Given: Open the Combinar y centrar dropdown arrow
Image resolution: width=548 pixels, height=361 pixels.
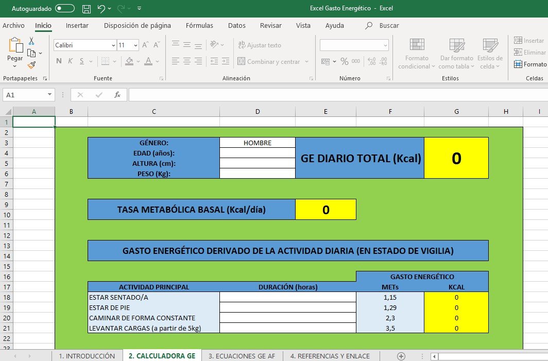Looking at the screenshot, I should coord(306,61).
